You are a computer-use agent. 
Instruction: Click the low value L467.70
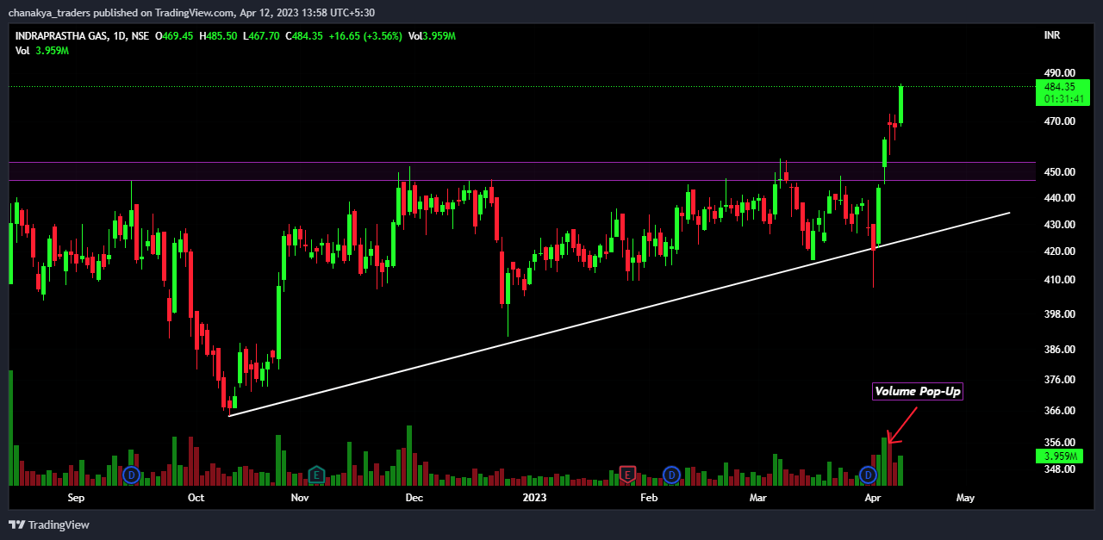click(261, 36)
